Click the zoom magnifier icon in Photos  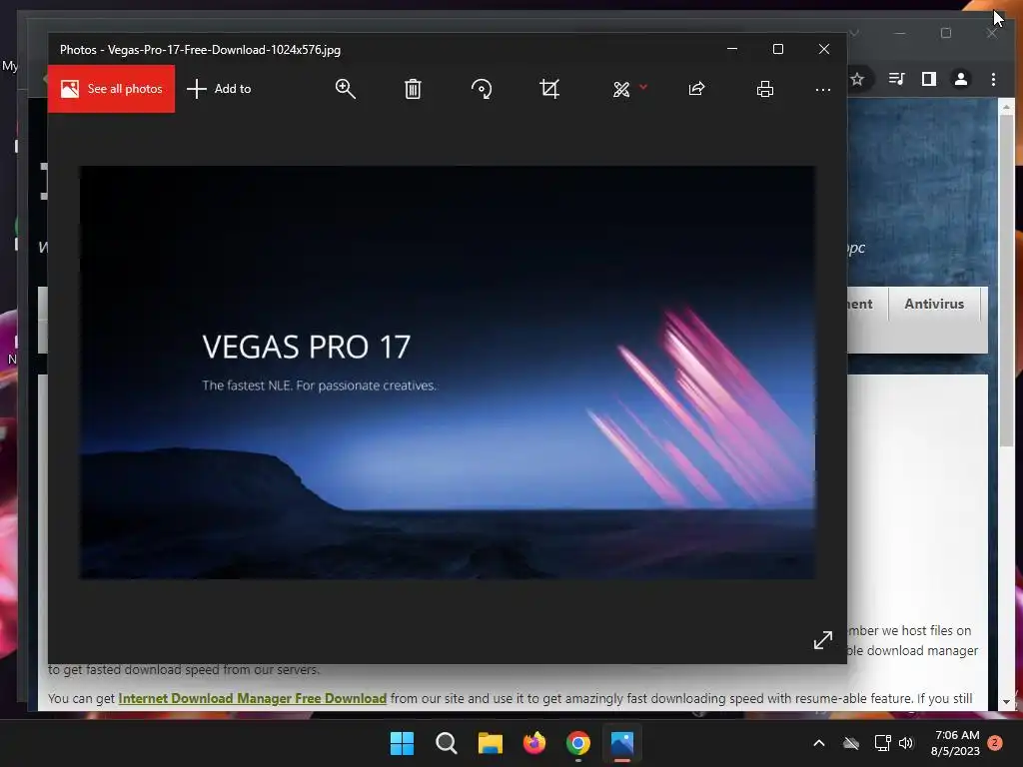(x=345, y=89)
